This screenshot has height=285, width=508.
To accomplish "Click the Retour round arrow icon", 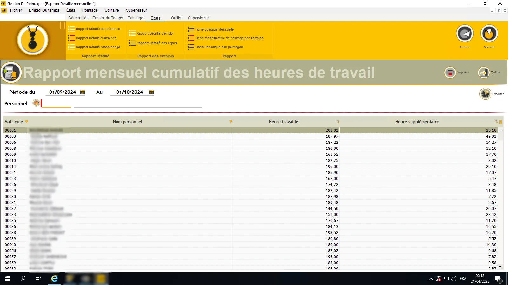I will click(465, 34).
